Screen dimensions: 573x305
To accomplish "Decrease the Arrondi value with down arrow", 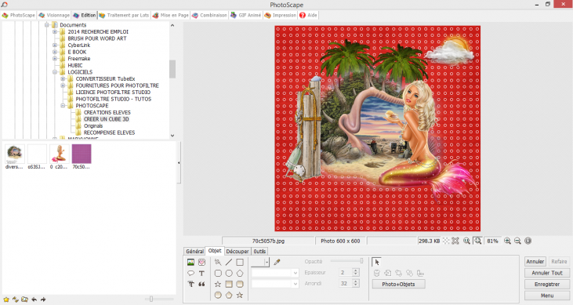I will click(x=356, y=285).
